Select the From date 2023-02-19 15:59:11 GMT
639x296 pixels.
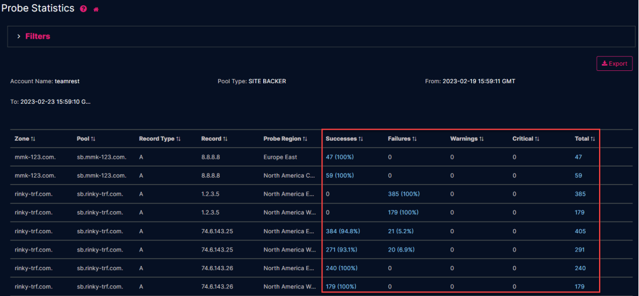pyautogui.click(x=479, y=81)
